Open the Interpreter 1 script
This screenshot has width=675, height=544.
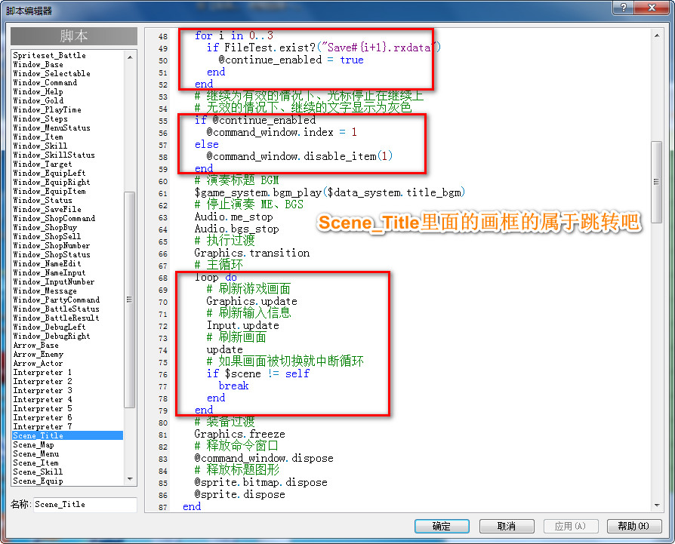(x=42, y=372)
